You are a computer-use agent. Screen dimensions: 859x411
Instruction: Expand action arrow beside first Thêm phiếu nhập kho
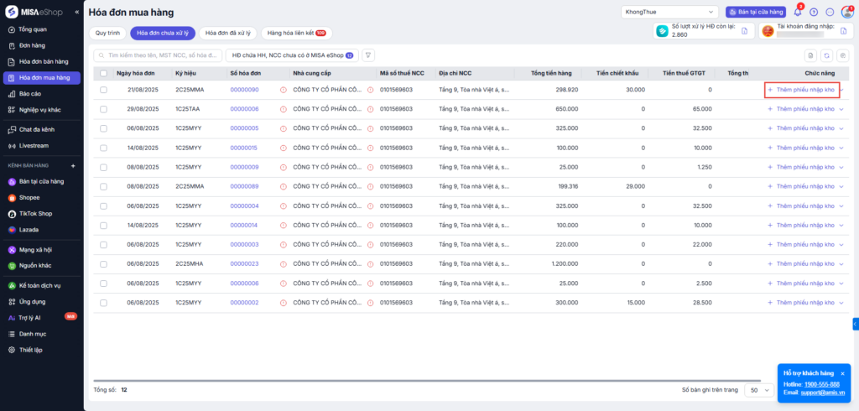tap(842, 90)
